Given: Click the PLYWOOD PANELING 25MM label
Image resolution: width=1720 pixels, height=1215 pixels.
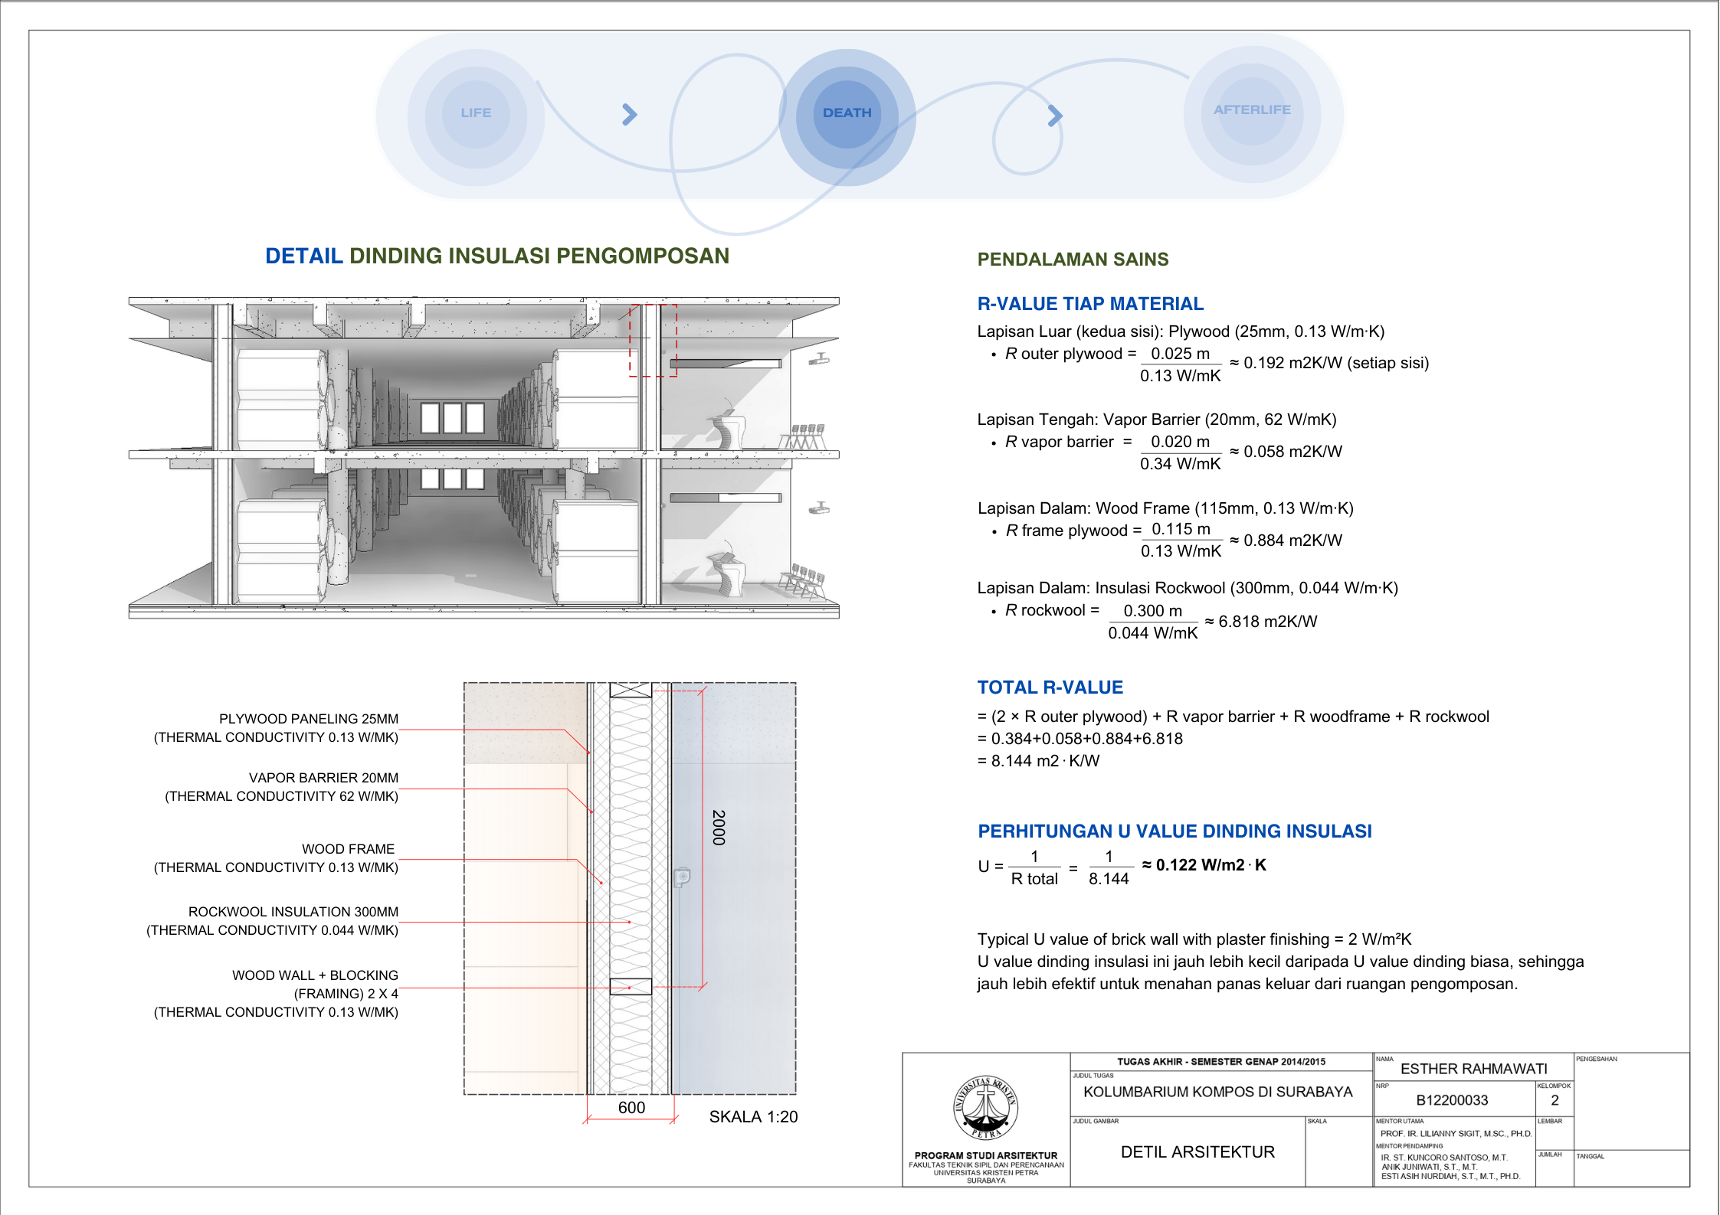Looking at the screenshot, I should tap(309, 719).
